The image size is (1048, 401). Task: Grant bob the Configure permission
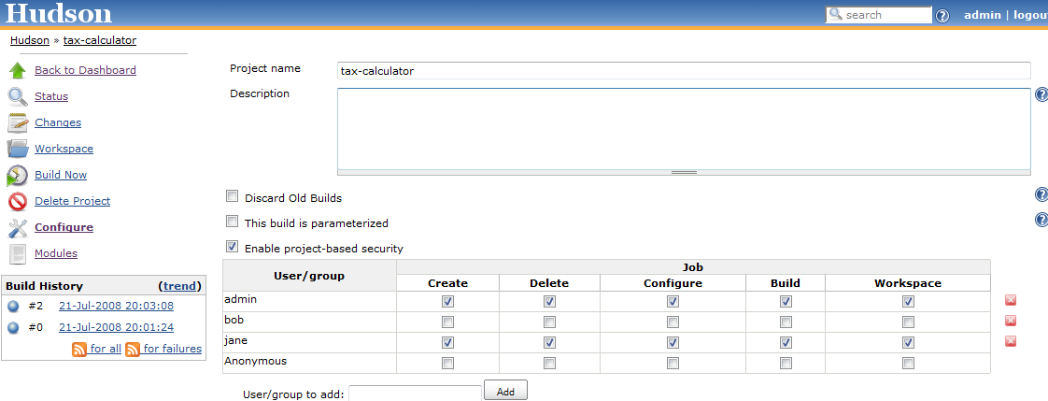click(x=673, y=322)
